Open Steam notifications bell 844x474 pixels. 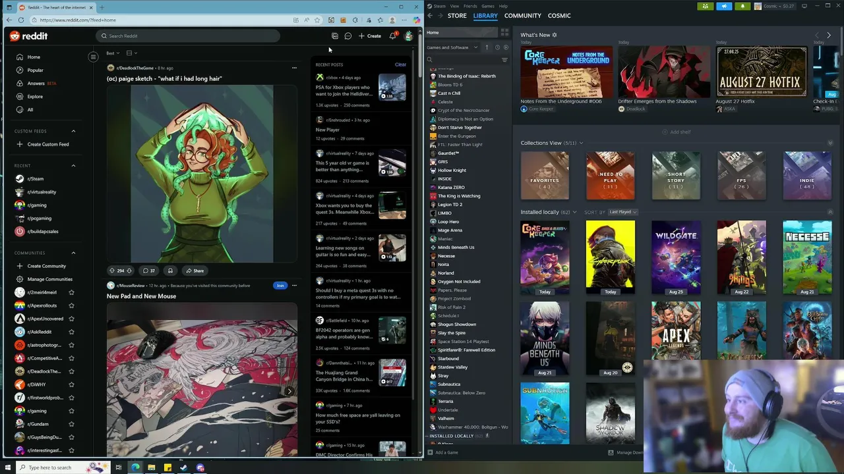pyautogui.click(x=742, y=6)
